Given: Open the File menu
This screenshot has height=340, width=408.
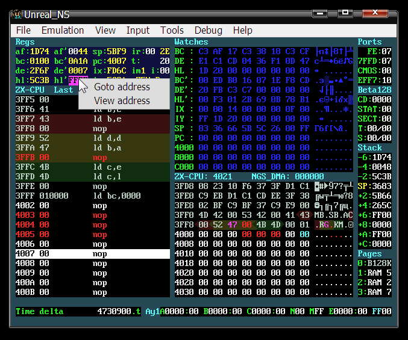Looking at the screenshot, I should coord(23,31).
